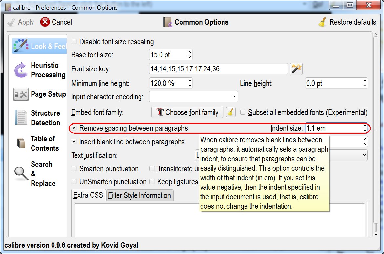Toggle Subset all embedded fonts checkbox
The width and height of the screenshot is (384, 254).
coord(243,112)
